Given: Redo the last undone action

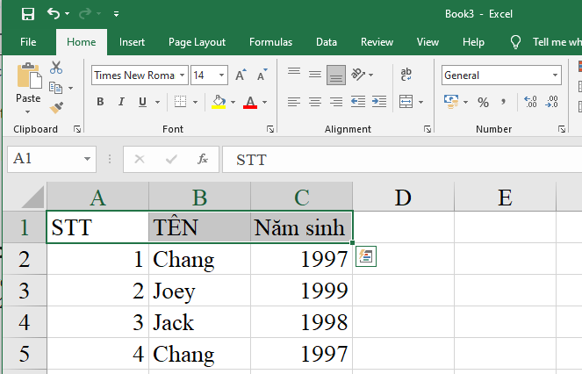Looking at the screenshot, I should point(85,14).
